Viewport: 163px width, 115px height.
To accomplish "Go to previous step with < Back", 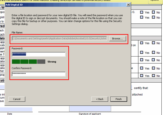I will pos(100,99).
